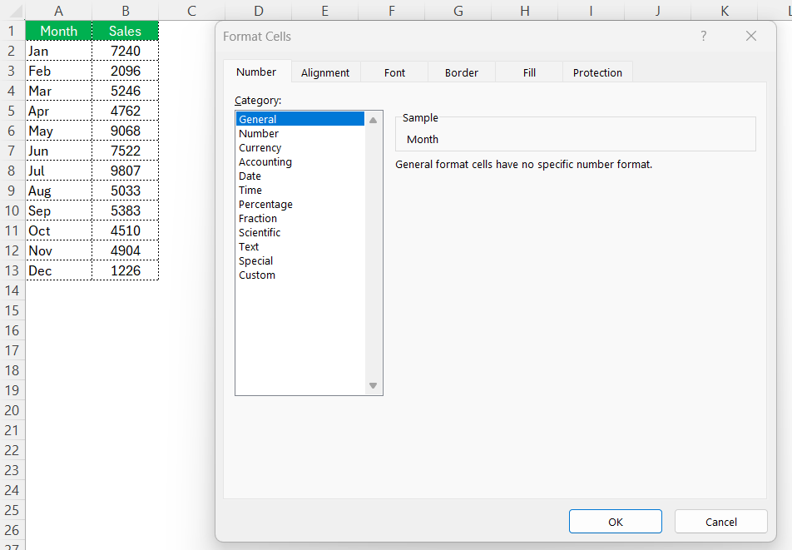This screenshot has width=792, height=550.
Task: Pick the Fraction category
Action: pos(300,218)
